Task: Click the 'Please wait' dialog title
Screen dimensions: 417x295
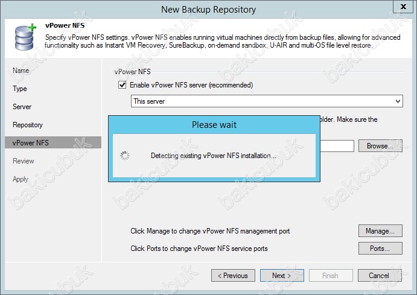Action: (214, 125)
